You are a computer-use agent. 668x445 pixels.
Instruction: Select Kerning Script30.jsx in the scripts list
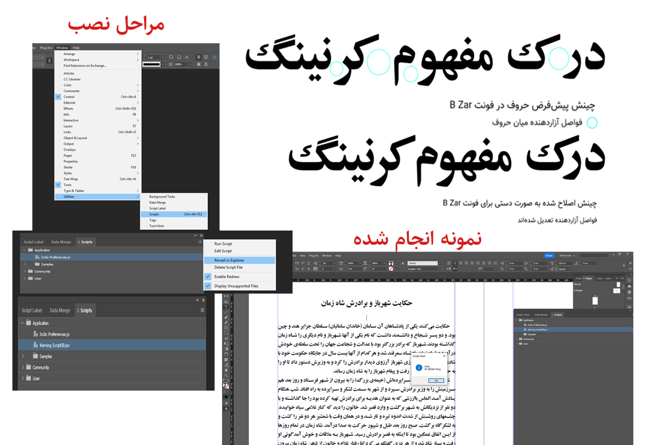(x=53, y=345)
